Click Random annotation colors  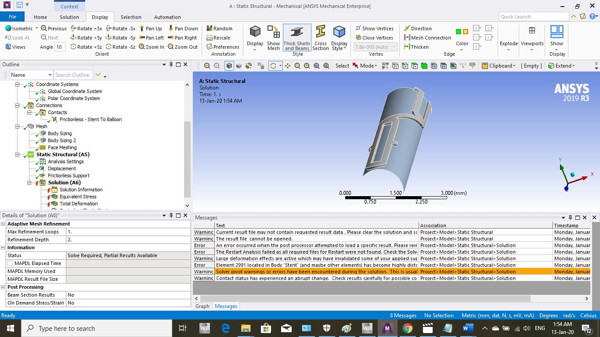click(219, 29)
